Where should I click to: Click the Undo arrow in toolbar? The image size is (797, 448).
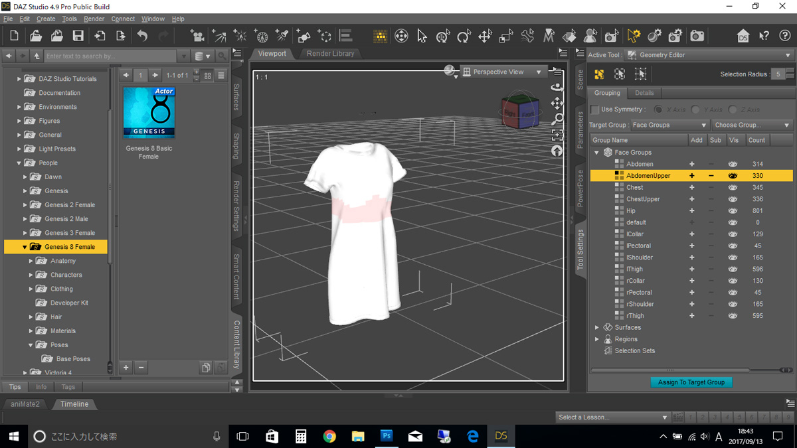pyautogui.click(x=142, y=36)
